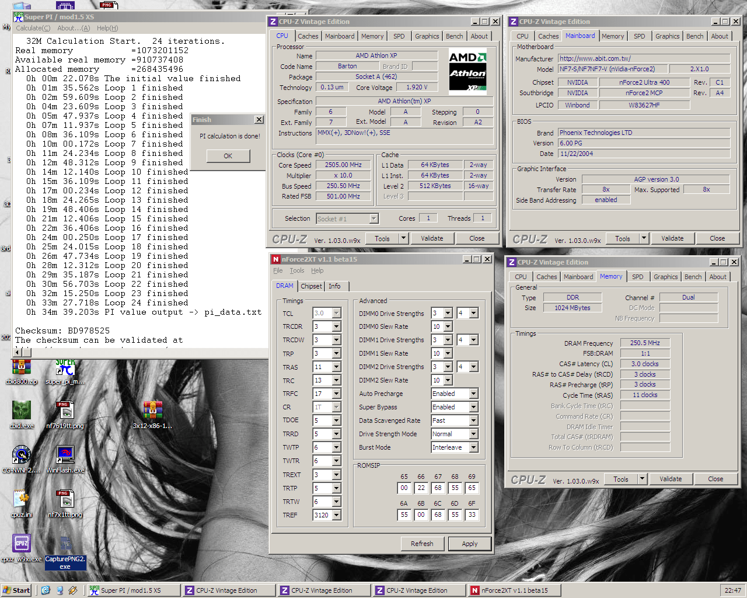Click chipset name nForce2 Ultra 400
747x598 pixels.
coord(644,82)
